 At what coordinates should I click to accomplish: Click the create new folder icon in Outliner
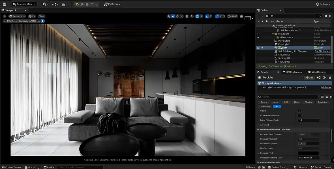(x=326, y=16)
